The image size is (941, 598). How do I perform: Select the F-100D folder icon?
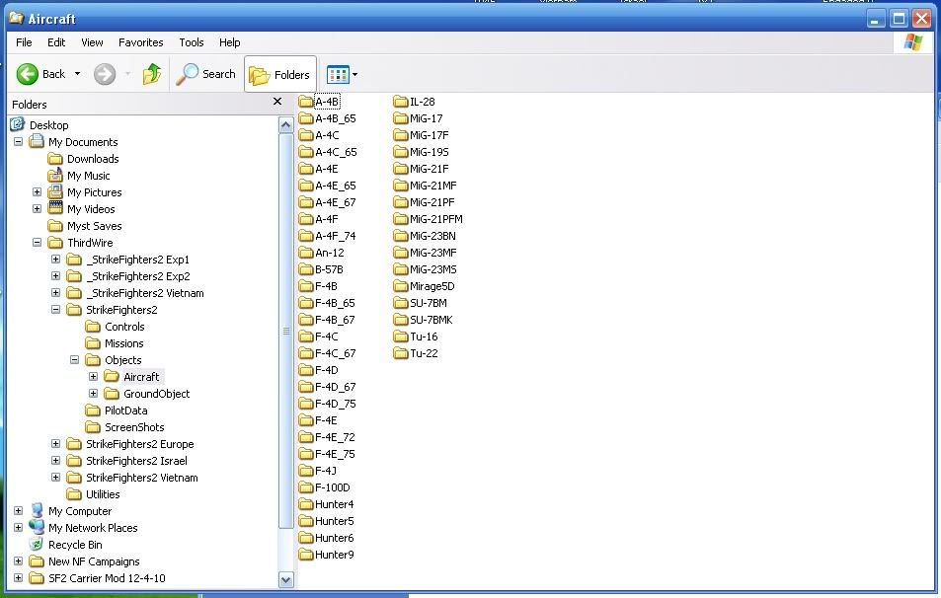click(306, 487)
